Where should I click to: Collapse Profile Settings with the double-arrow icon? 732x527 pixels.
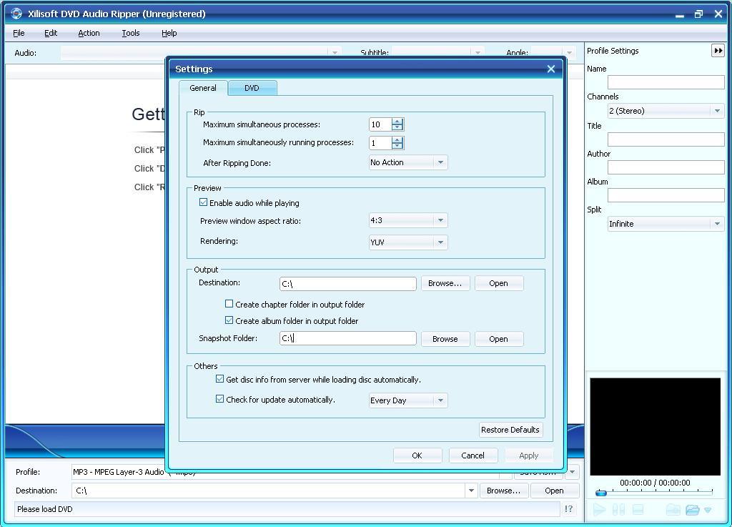(x=718, y=50)
